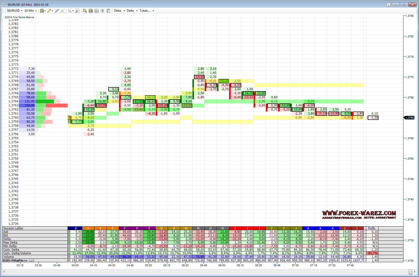
Task: Select the yellow pencil drawing tool
Action: [x=49, y=11]
